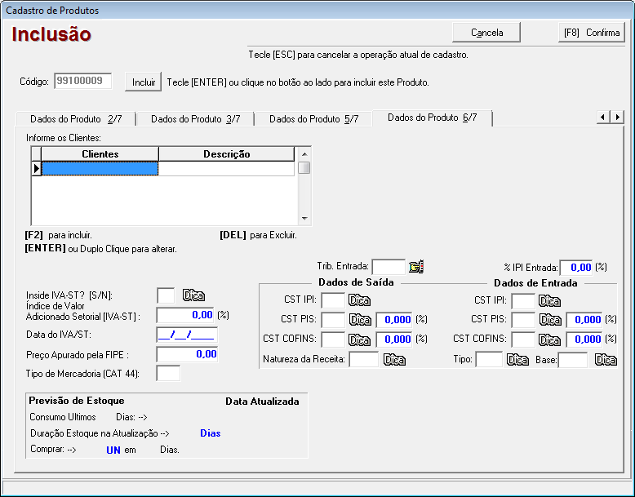Open Dica hint for CST IPI in Dados de Saída
Screen dimensions: 635x497
(360, 300)
